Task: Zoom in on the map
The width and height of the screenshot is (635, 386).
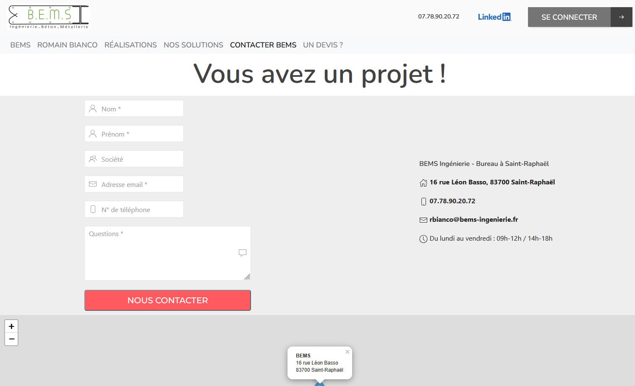Action: pos(11,326)
